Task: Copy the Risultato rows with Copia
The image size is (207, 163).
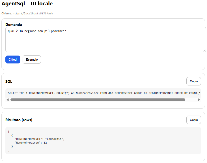Action: 194,120
